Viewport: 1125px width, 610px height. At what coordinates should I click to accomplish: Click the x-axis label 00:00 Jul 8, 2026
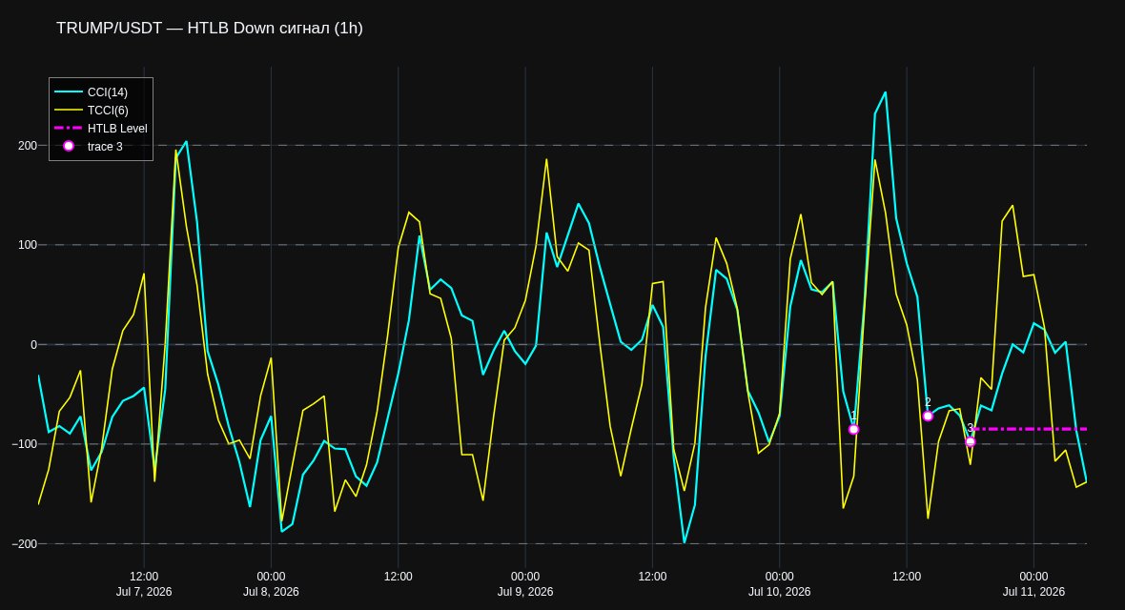coord(271,584)
